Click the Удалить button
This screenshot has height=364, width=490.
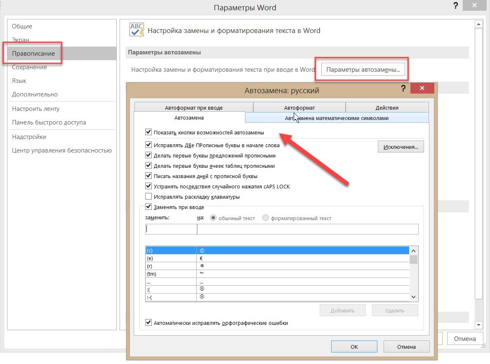coord(395,310)
